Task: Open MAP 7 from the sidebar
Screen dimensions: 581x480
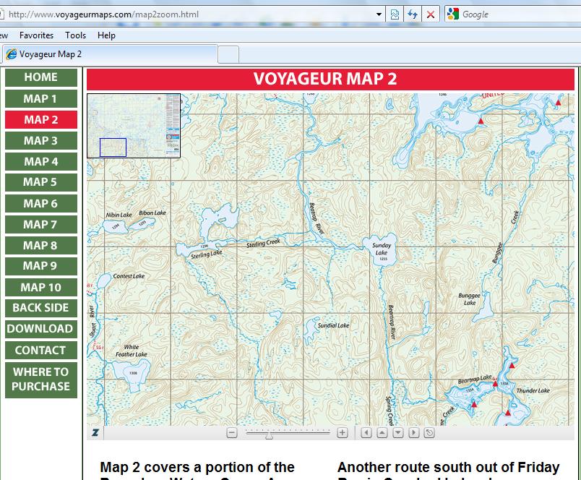Action: pyautogui.click(x=41, y=224)
